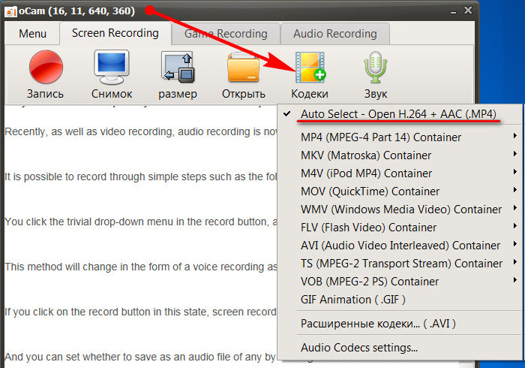Select GIF Animation (.GIF) in the codec menu

coord(400,300)
